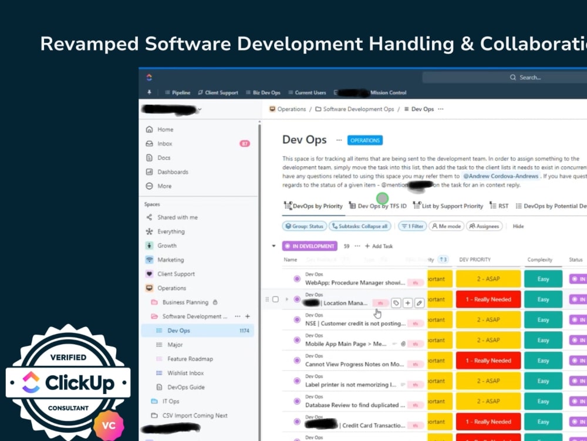Open the Group: Status dropdown
Screen dimensions: 587x441
[304, 226]
